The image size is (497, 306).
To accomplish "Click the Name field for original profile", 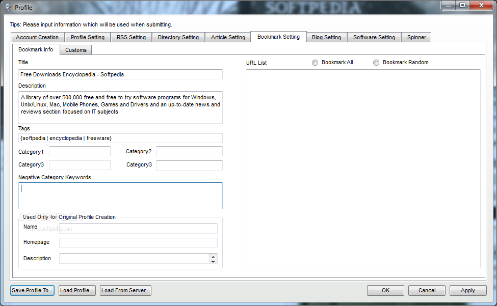I will tap(138, 229).
